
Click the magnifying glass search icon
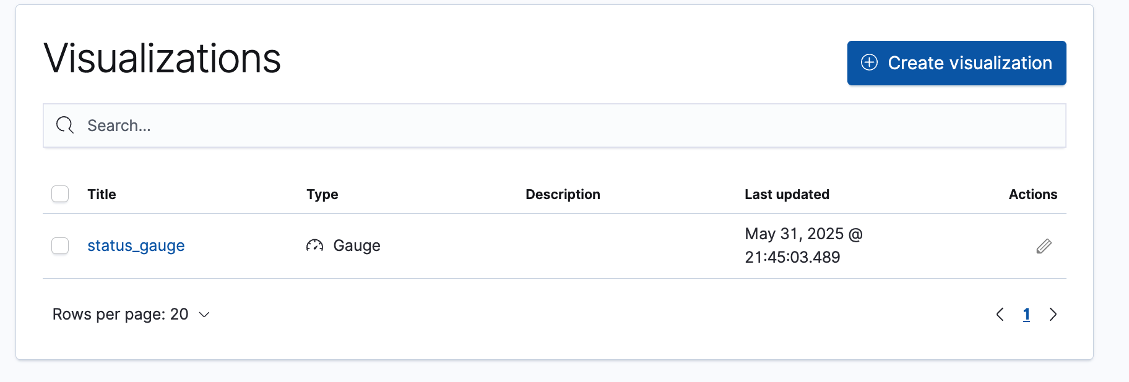[65, 125]
